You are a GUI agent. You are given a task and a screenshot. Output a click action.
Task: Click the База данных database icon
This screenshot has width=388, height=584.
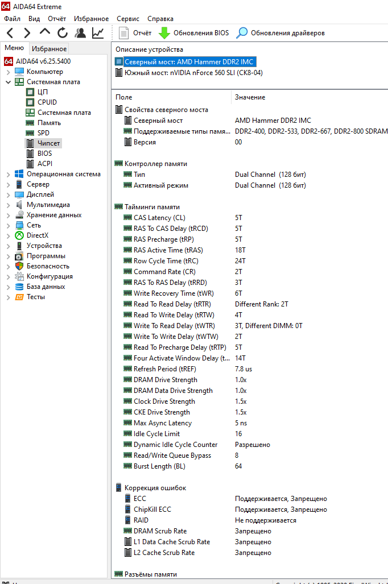19,287
